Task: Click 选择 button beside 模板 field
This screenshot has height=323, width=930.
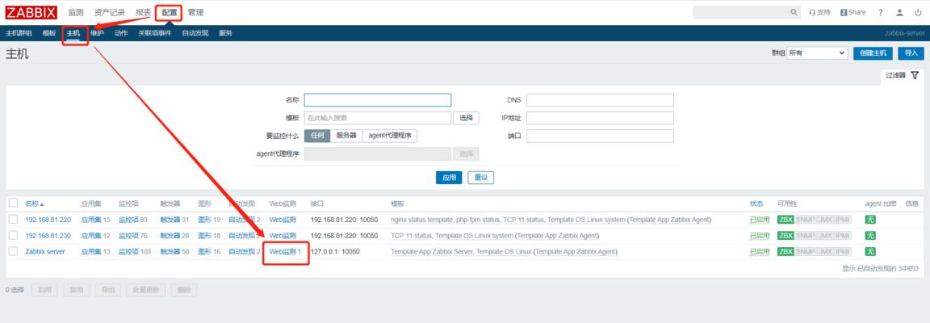Action: pyautogui.click(x=466, y=118)
